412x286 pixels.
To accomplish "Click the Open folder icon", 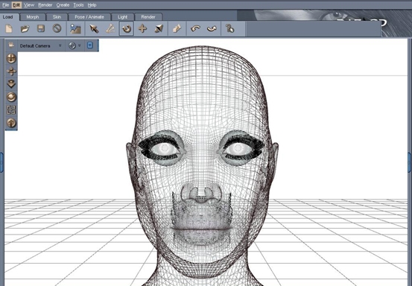I will click(x=25, y=28).
